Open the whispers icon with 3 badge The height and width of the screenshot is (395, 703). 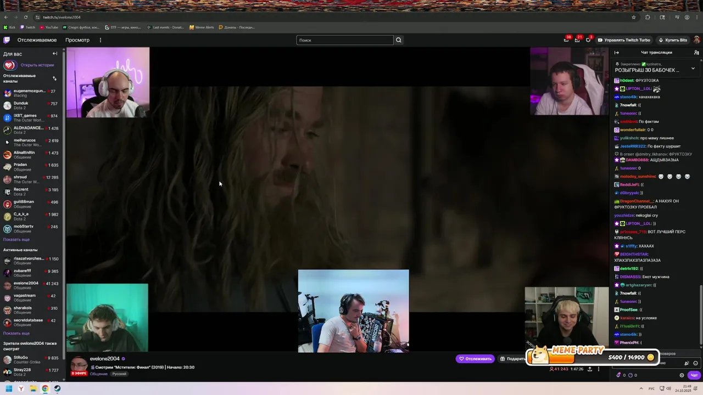(x=588, y=39)
